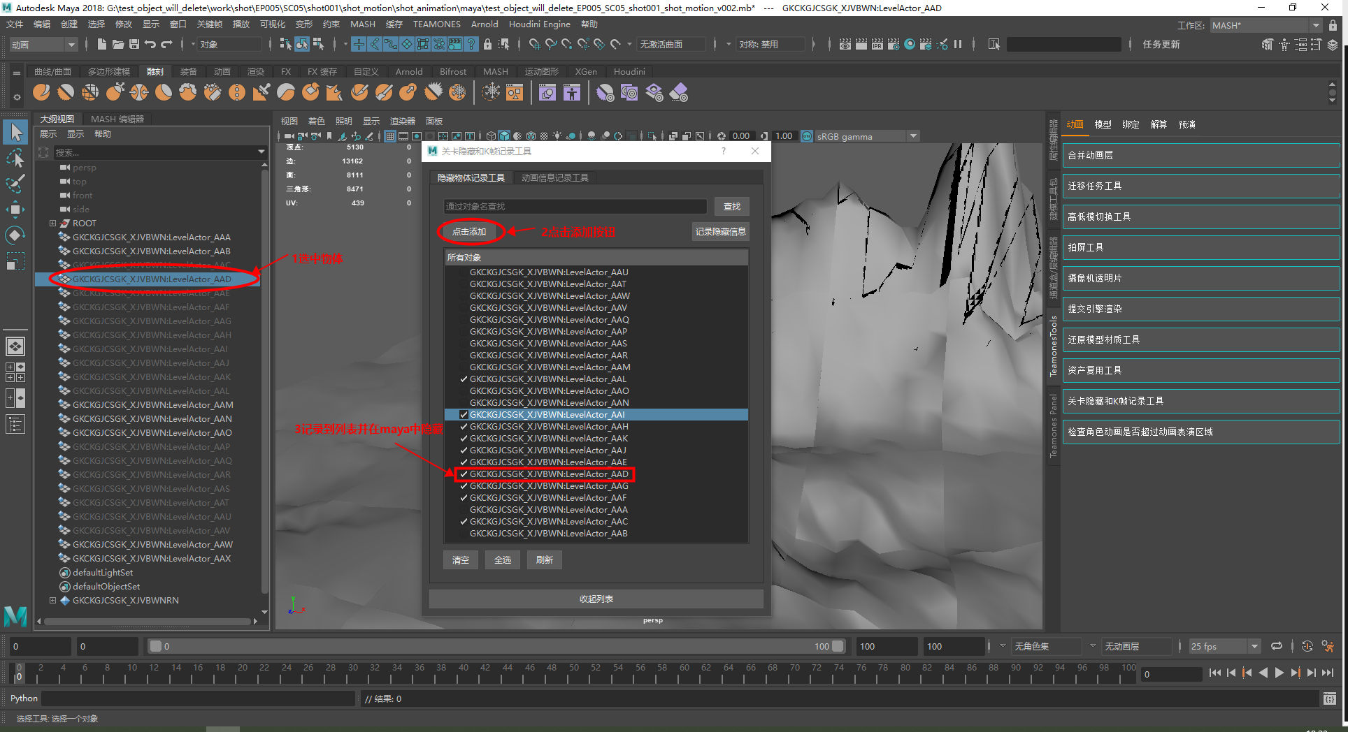Uncheck the LevelActor_AAC entry
1348x732 pixels.
pyautogui.click(x=464, y=522)
